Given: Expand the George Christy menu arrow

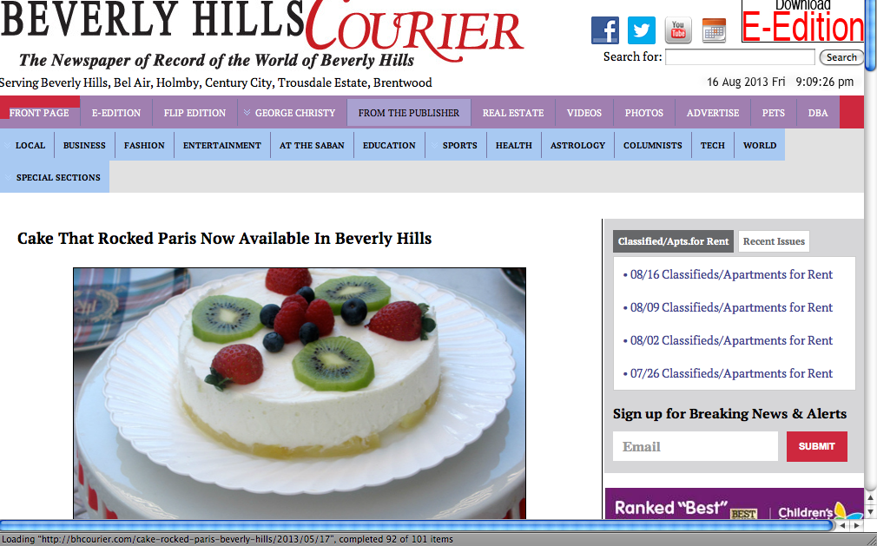Looking at the screenshot, I should coord(247,112).
